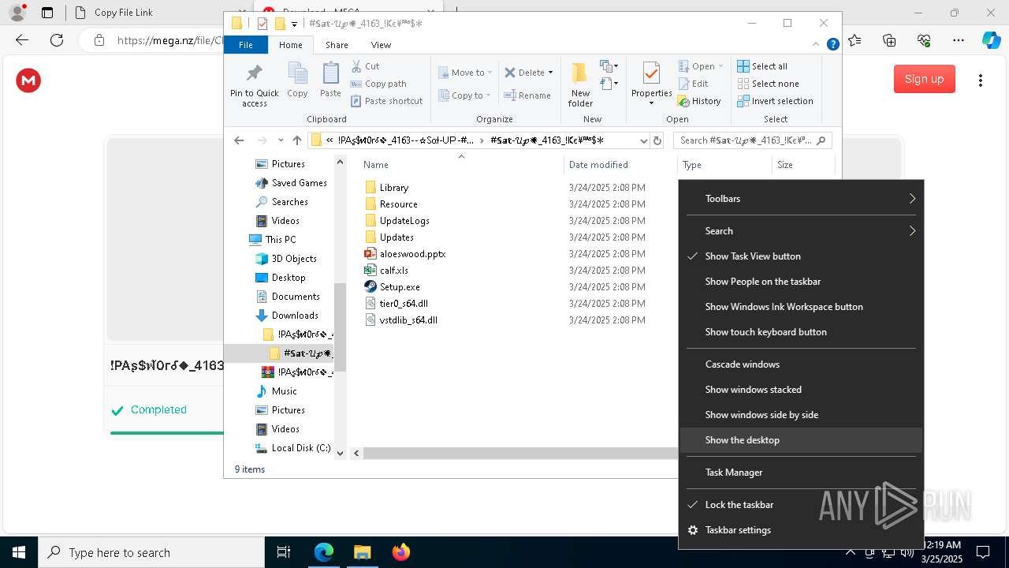This screenshot has width=1009, height=568.
Task: Choose Show the desktop
Action: 801,440
